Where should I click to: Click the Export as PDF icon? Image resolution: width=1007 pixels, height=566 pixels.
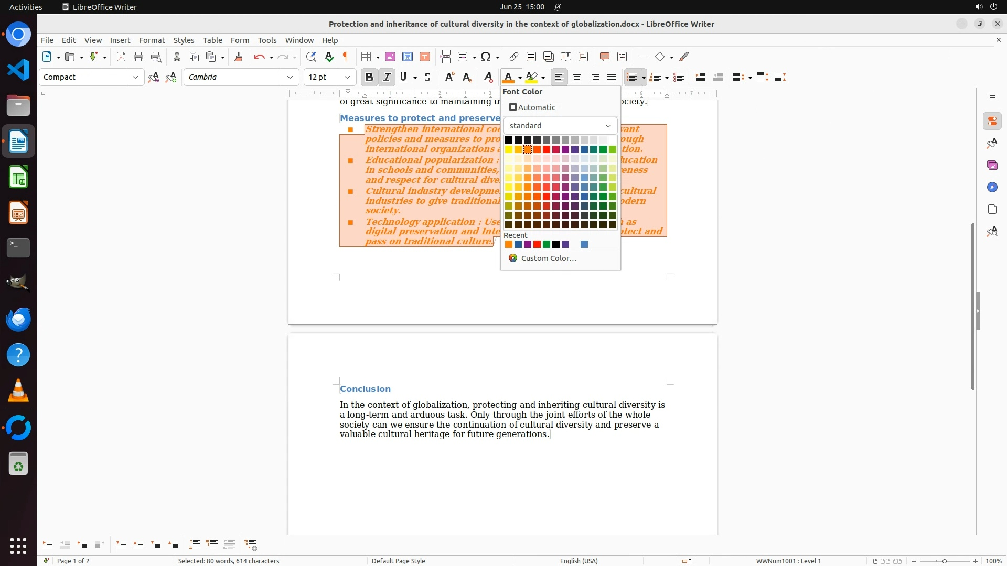(x=121, y=57)
